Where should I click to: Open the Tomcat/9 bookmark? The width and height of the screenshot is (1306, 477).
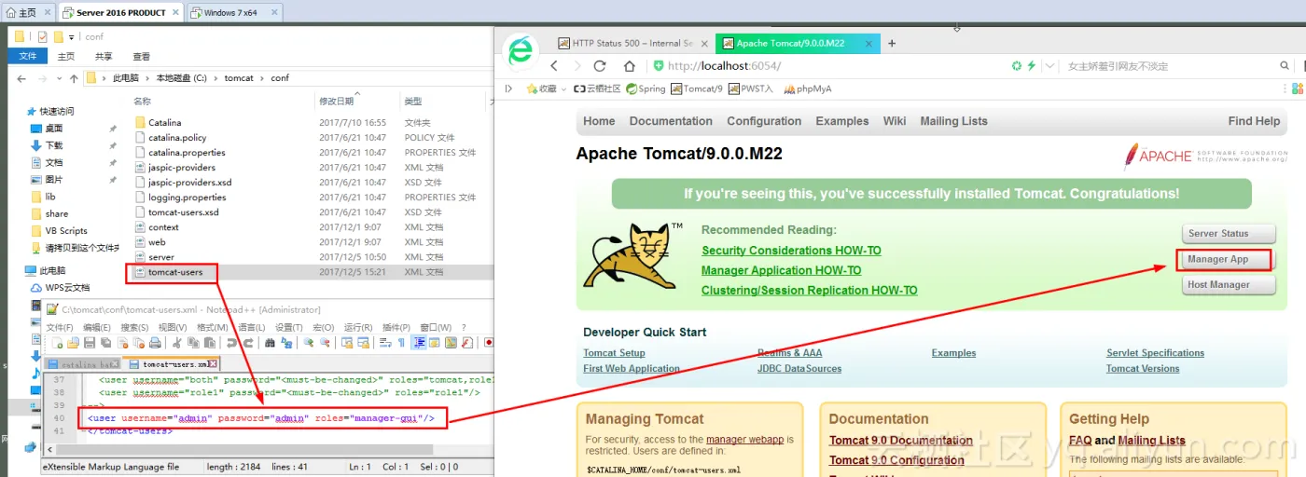coord(696,89)
